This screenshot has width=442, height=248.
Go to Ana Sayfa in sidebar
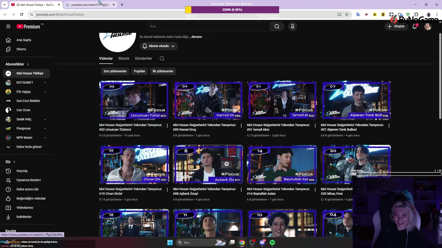point(26,40)
